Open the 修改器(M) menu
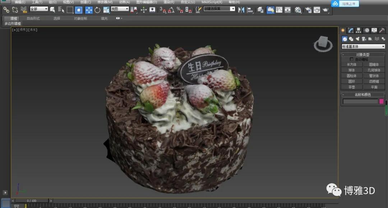Screen dimensions: 388x208 pyautogui.click(x=105, y=2)
